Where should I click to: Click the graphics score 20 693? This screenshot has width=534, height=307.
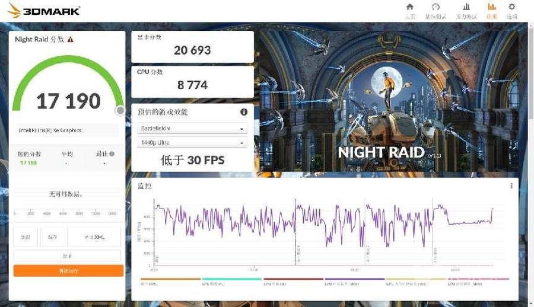click(x=192, y=50)
